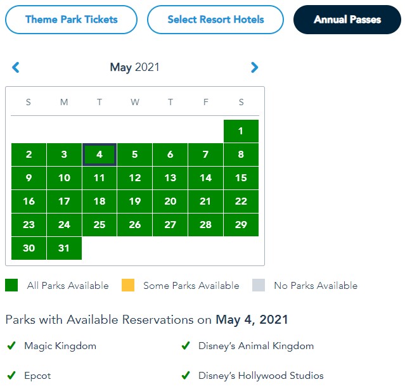Select May 1 on calendar
This screenshot has width=405, height=389.
pos(241,131)
